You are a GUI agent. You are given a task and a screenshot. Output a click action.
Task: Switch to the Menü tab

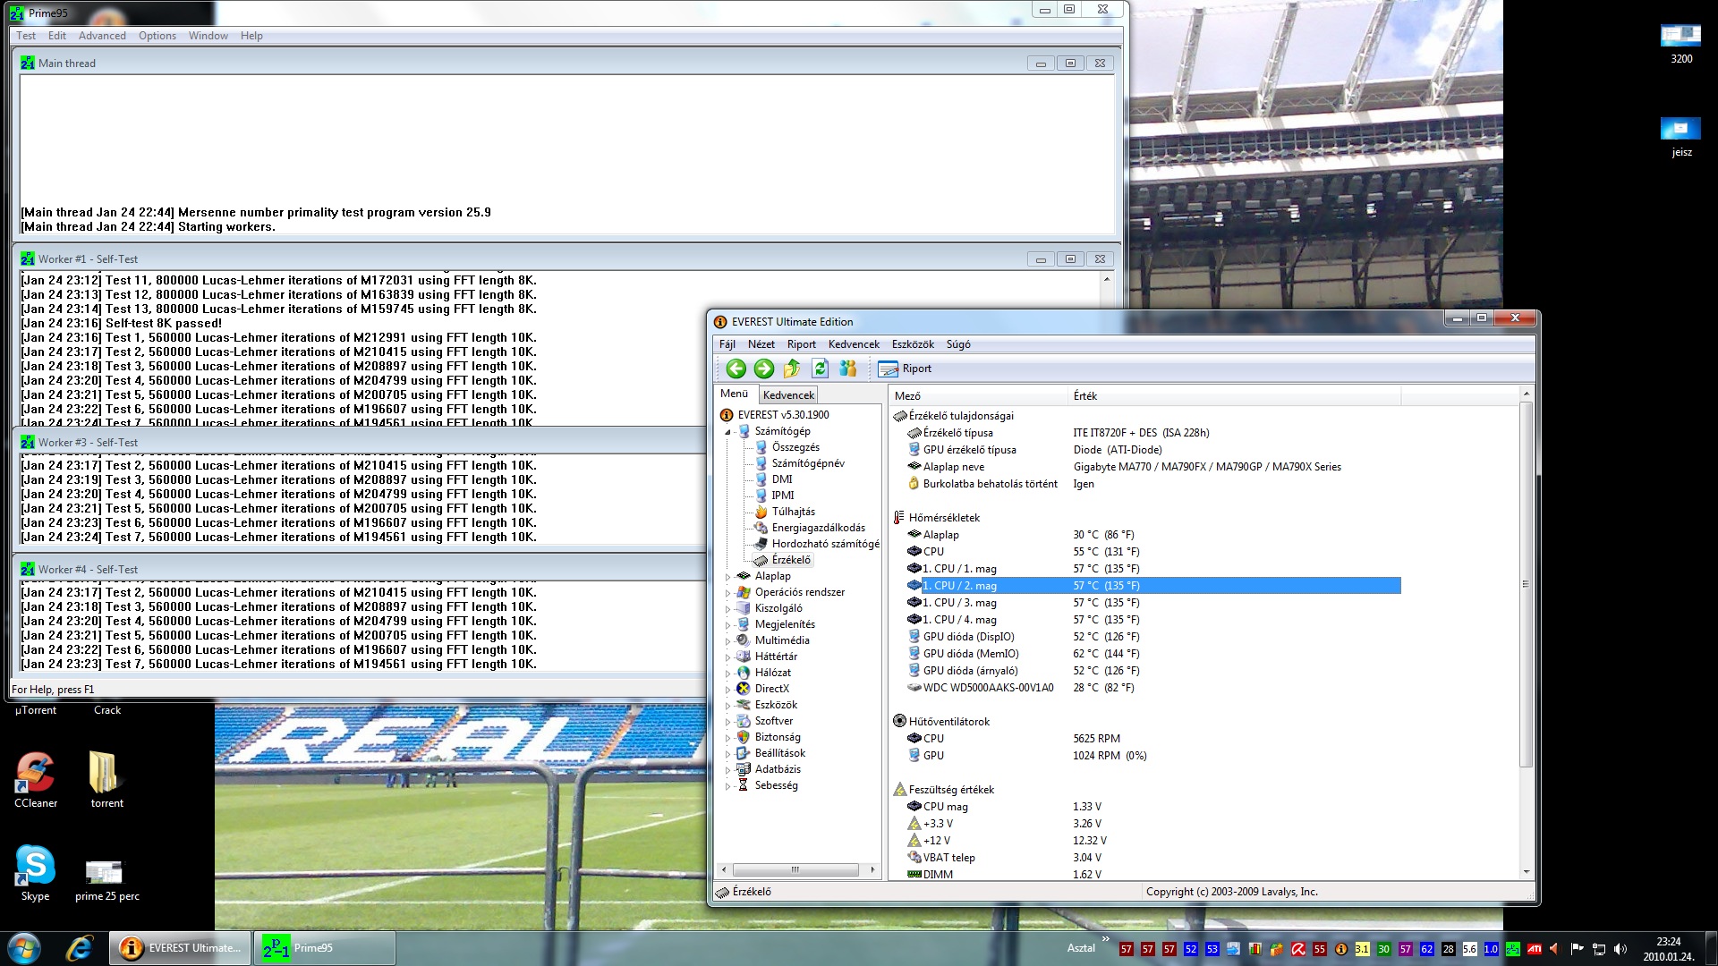[x=735, y=394]
